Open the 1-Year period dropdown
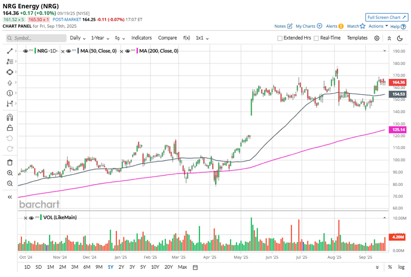The width and height of the screenshot is (411, 277). coord(100,38)
